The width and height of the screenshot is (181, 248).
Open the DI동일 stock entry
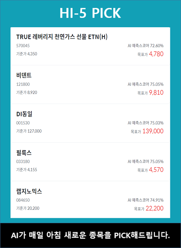tap(24, 114)
